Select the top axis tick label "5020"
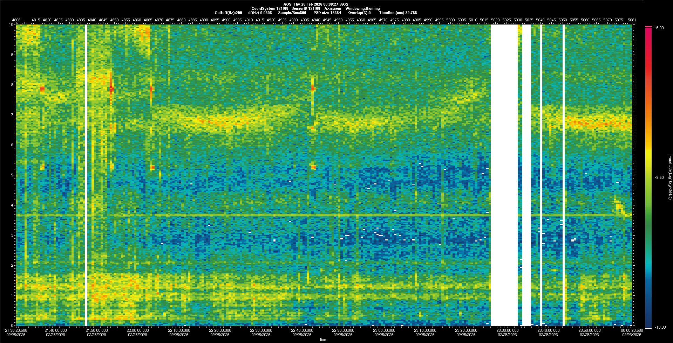 click(495, 20)
